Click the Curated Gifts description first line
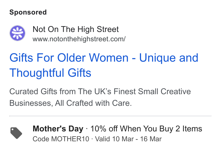This screenshot has width=221, height=150. [100, 92]
